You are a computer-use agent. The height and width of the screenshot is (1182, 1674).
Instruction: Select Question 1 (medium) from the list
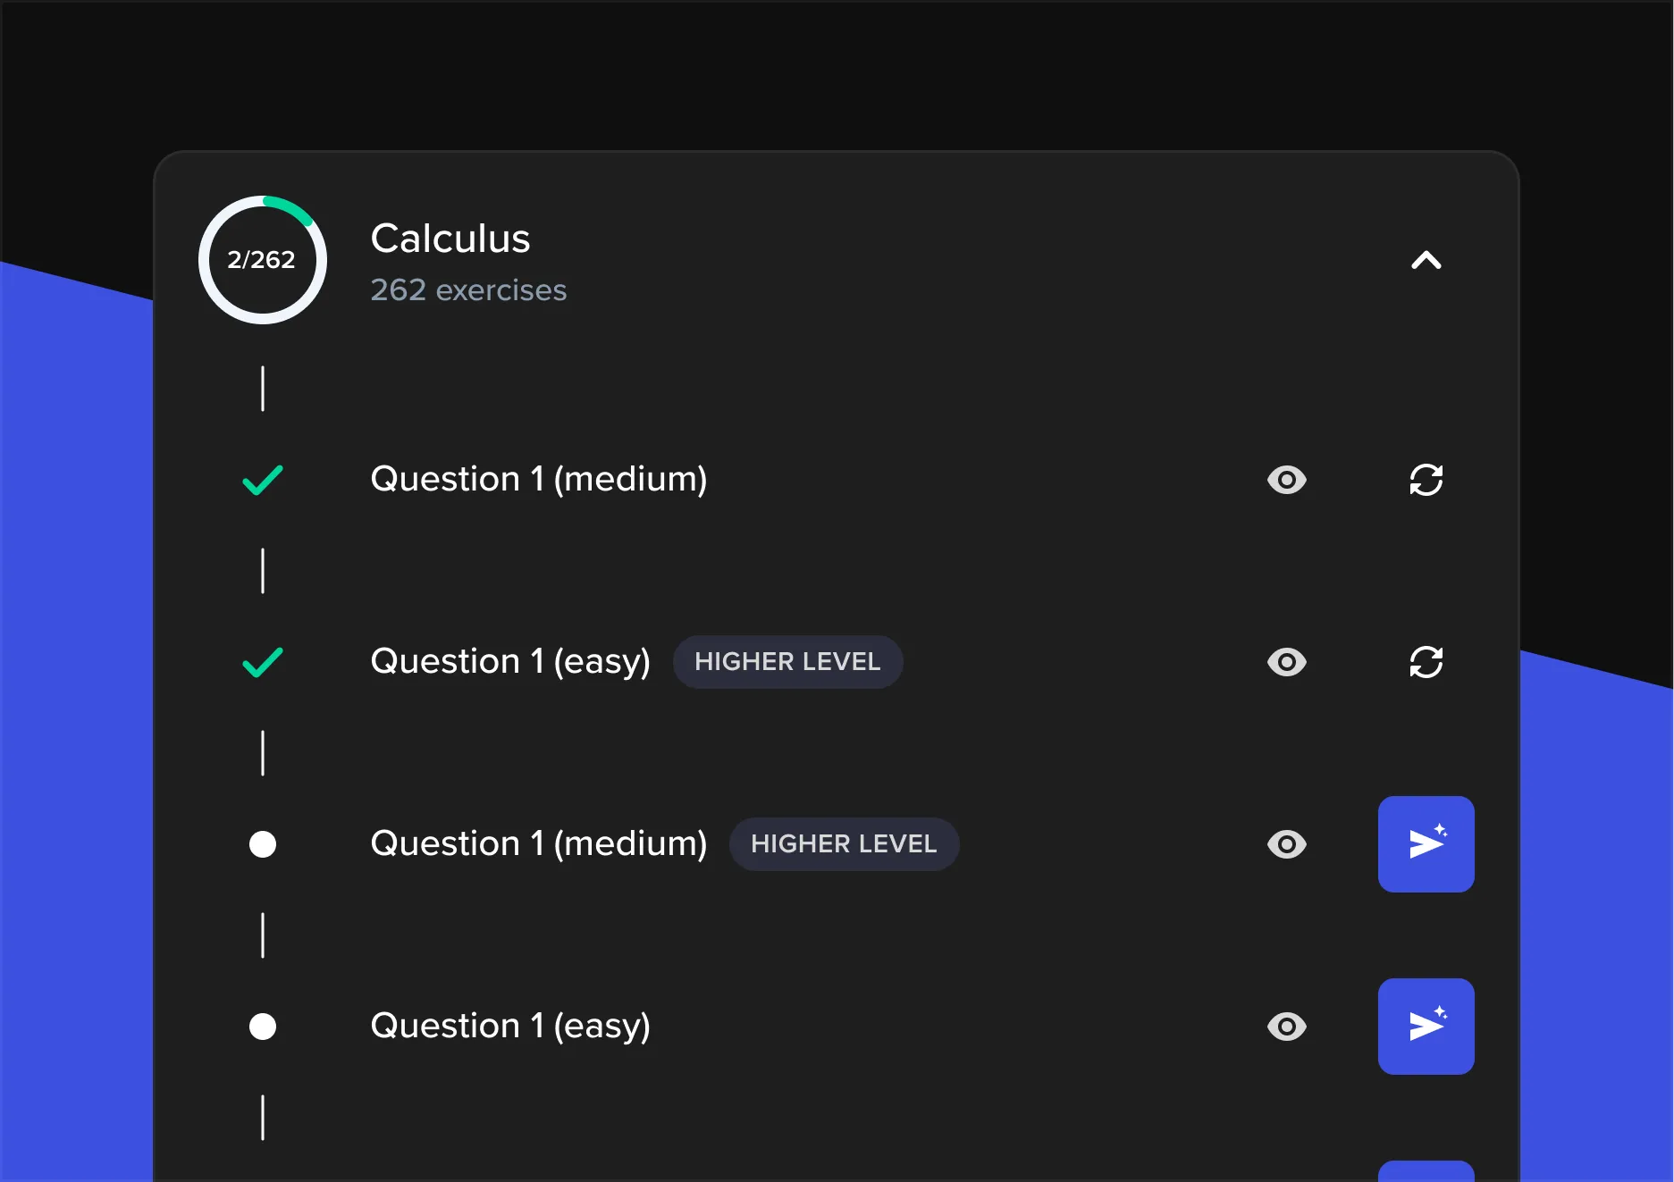[x=539, y=480]
